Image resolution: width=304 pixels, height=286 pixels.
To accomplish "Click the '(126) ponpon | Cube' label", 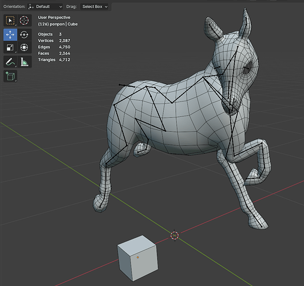I will click(x=58, y=24).
